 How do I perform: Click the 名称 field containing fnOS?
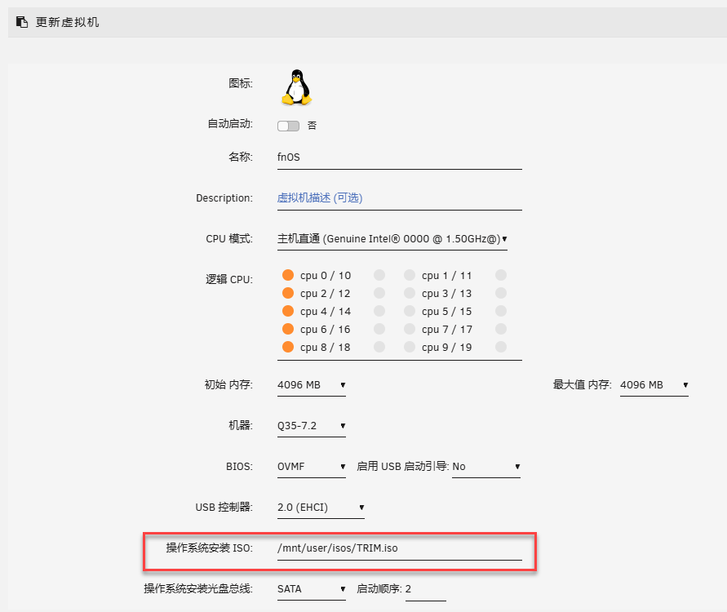point(400,157)
